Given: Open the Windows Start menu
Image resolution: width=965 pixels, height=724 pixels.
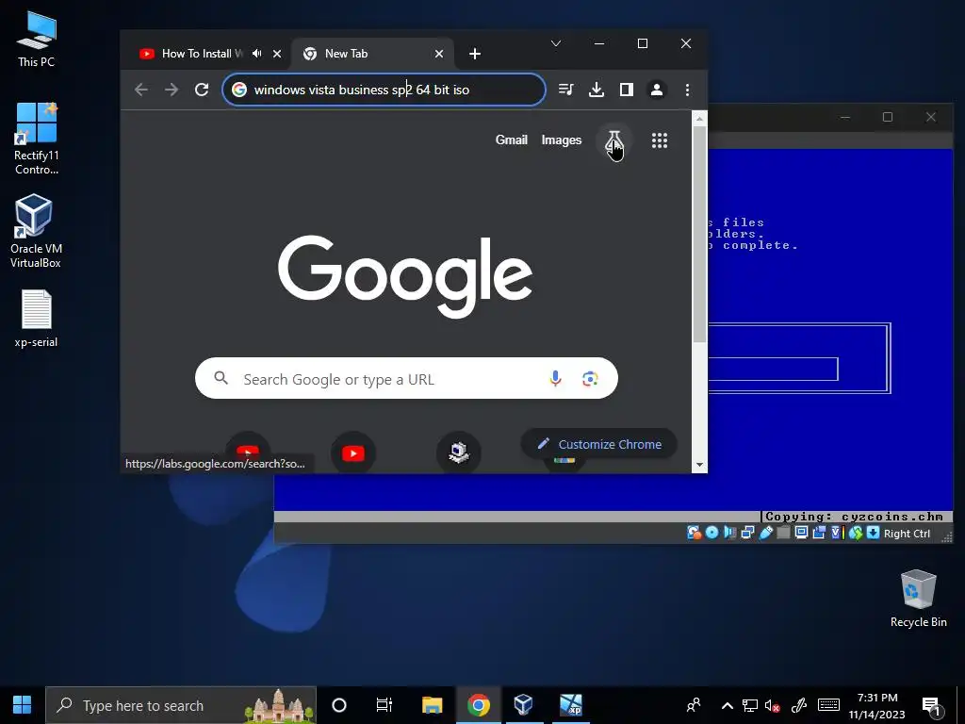Looking at the screenshot, I should [x=23, y=705].
